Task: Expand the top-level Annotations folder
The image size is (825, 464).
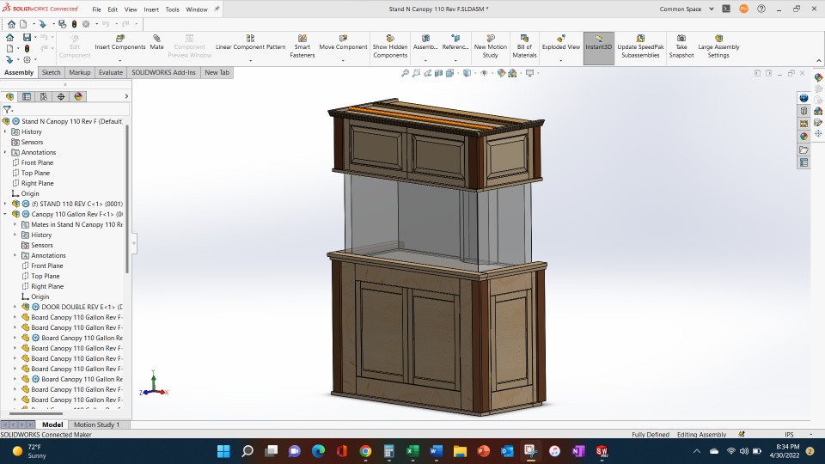Action: pyautogui.click(x=5, y=152)
